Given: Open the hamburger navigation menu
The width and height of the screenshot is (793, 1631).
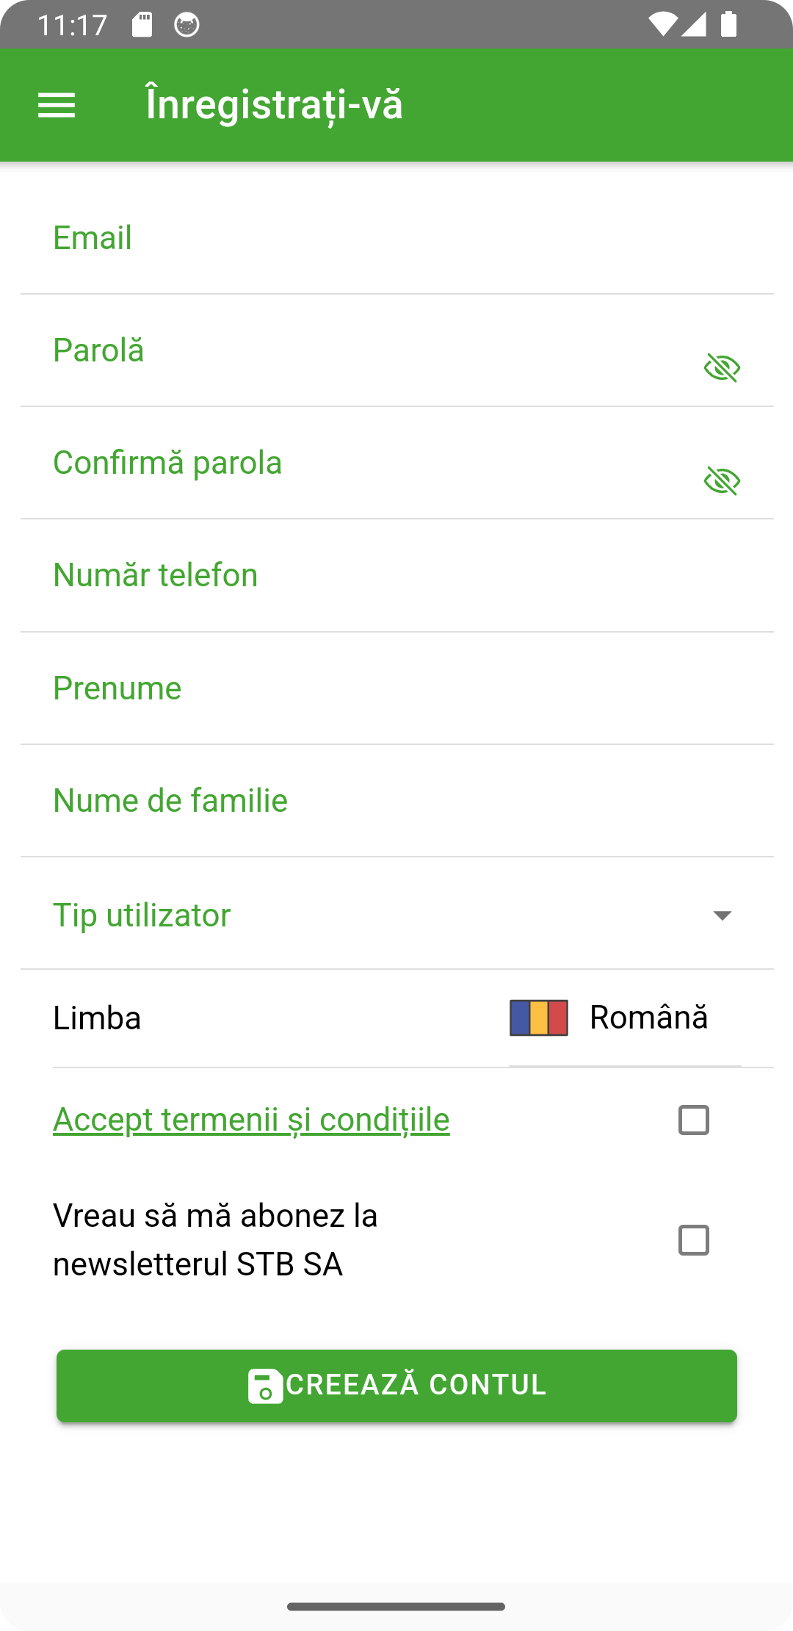Looking at the screenshot, I should (x=57, y=105).
